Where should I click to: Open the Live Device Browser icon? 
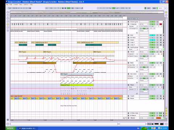click(8, 15)
